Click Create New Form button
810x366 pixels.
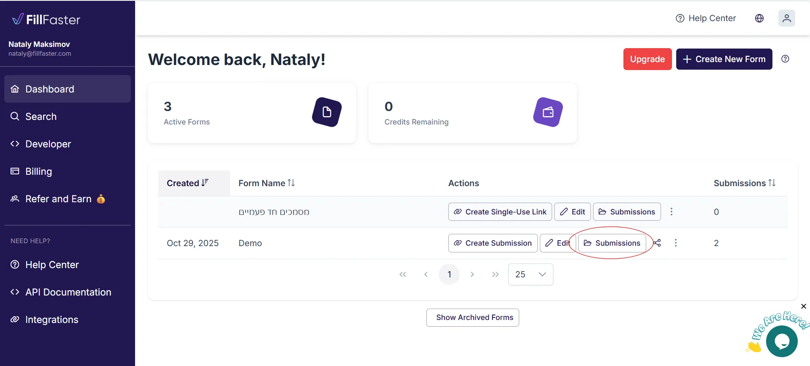coord(724,59)
